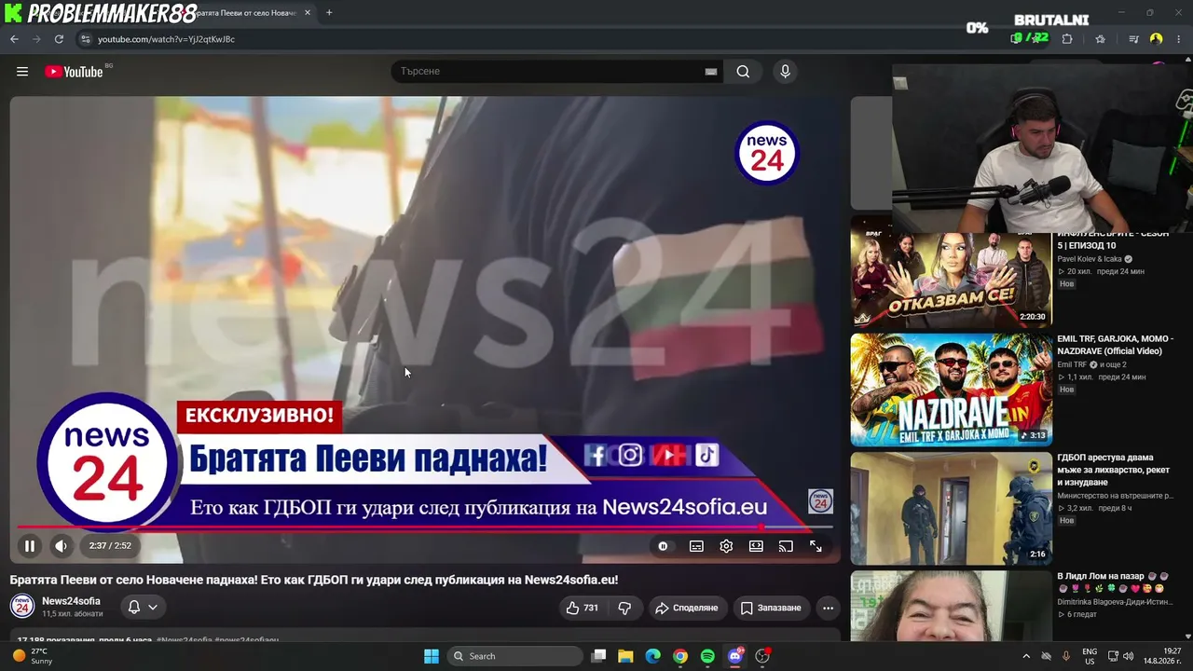Open the YouTube guide hamburger menu
The width and height of the screenshot is (1193, 671).
point(22,72)
